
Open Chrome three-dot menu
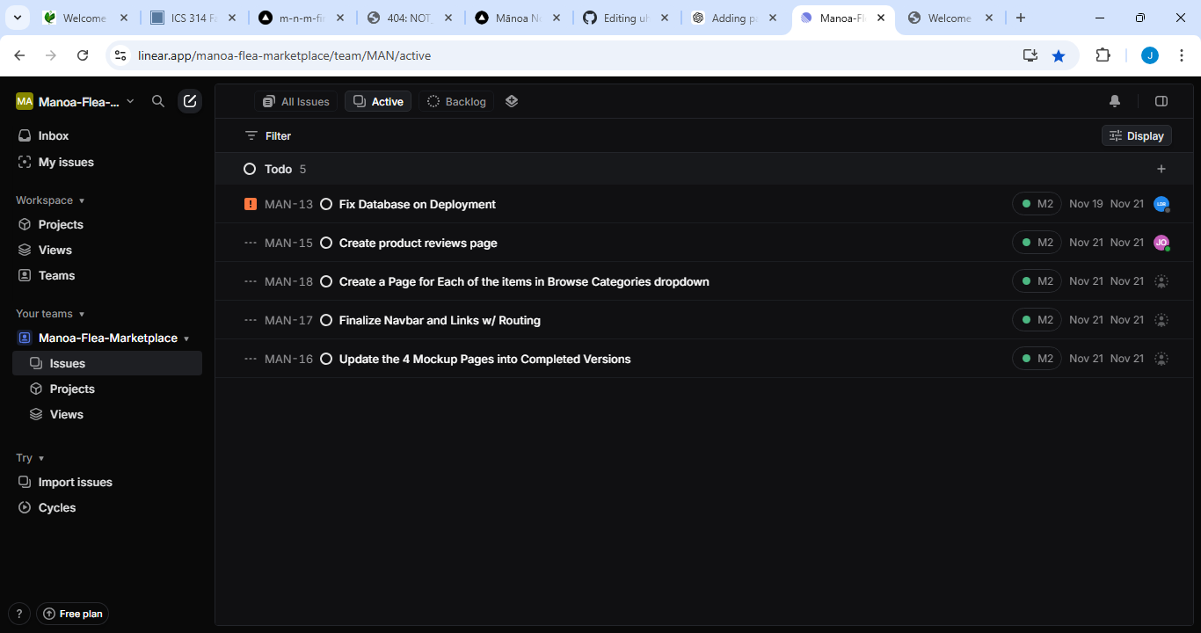click(x=1181, y=55)
